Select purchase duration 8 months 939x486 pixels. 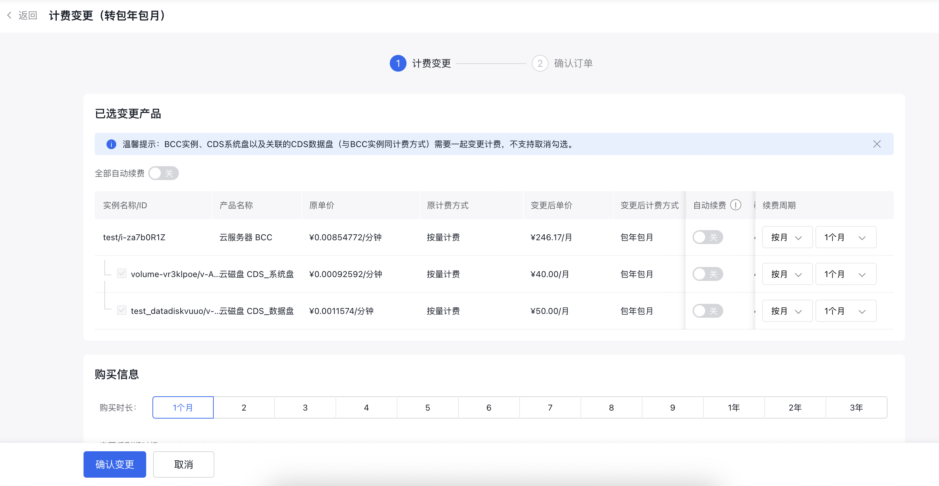pos(611,407)
